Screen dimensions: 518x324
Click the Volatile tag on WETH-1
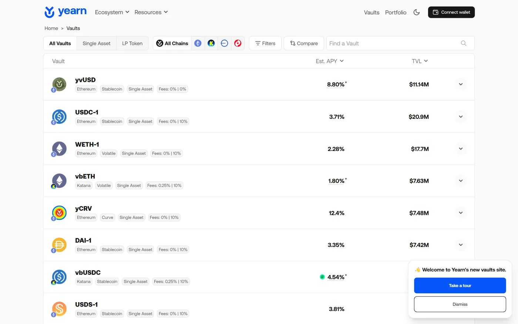click(109, 153)
